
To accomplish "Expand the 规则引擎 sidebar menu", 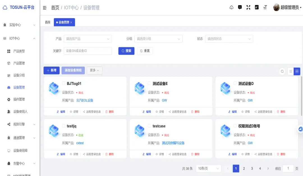I will click(x=20, y=125).
